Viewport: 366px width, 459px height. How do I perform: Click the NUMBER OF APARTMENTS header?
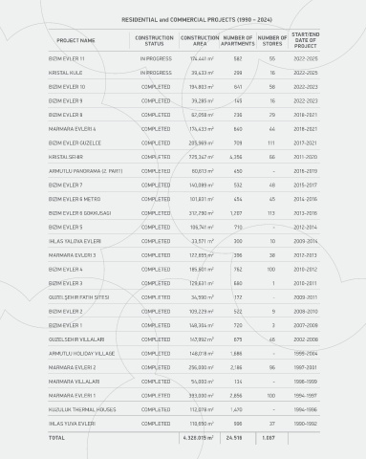click(238, 40)
